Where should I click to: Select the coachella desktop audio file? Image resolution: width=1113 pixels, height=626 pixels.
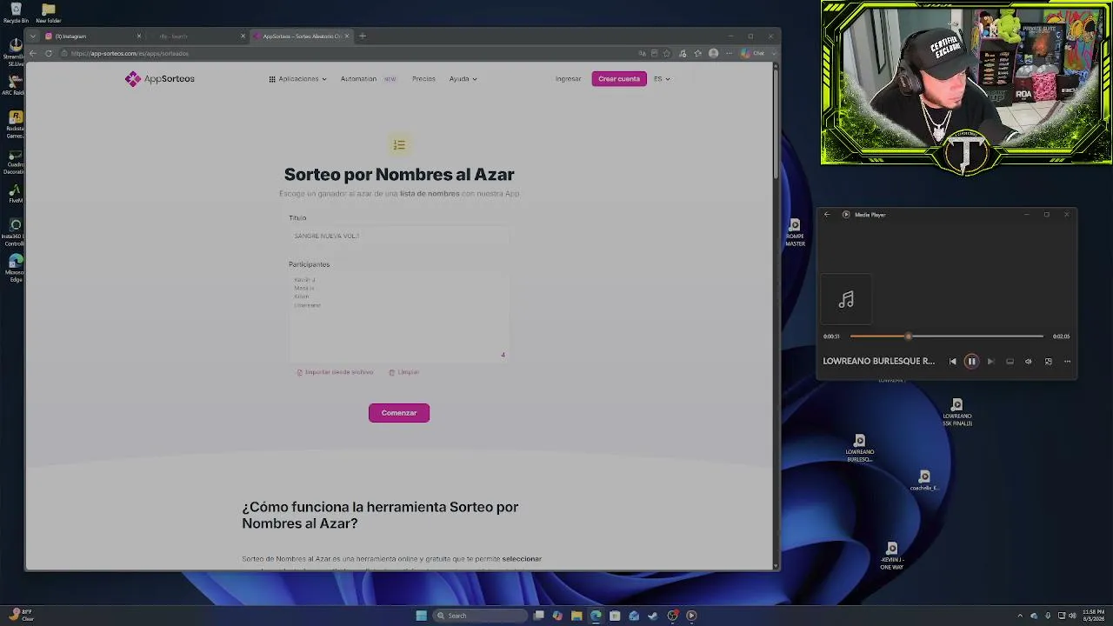point(924,480)
